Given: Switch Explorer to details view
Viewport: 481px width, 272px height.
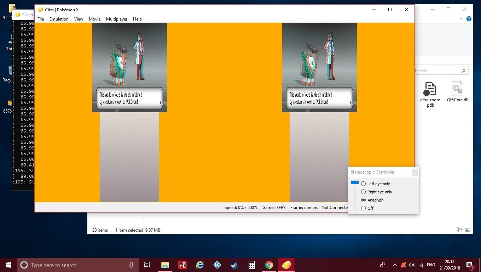Looking at the screenshot, I should (x=459, y=230).
